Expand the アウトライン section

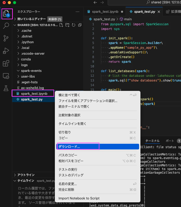(15, 175)
